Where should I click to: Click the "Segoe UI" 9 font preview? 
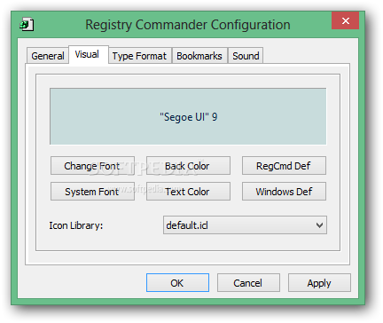tap(188, 116)
